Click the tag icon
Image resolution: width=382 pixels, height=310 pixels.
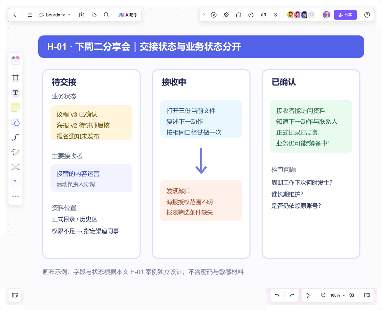click(x=94, y=15)
